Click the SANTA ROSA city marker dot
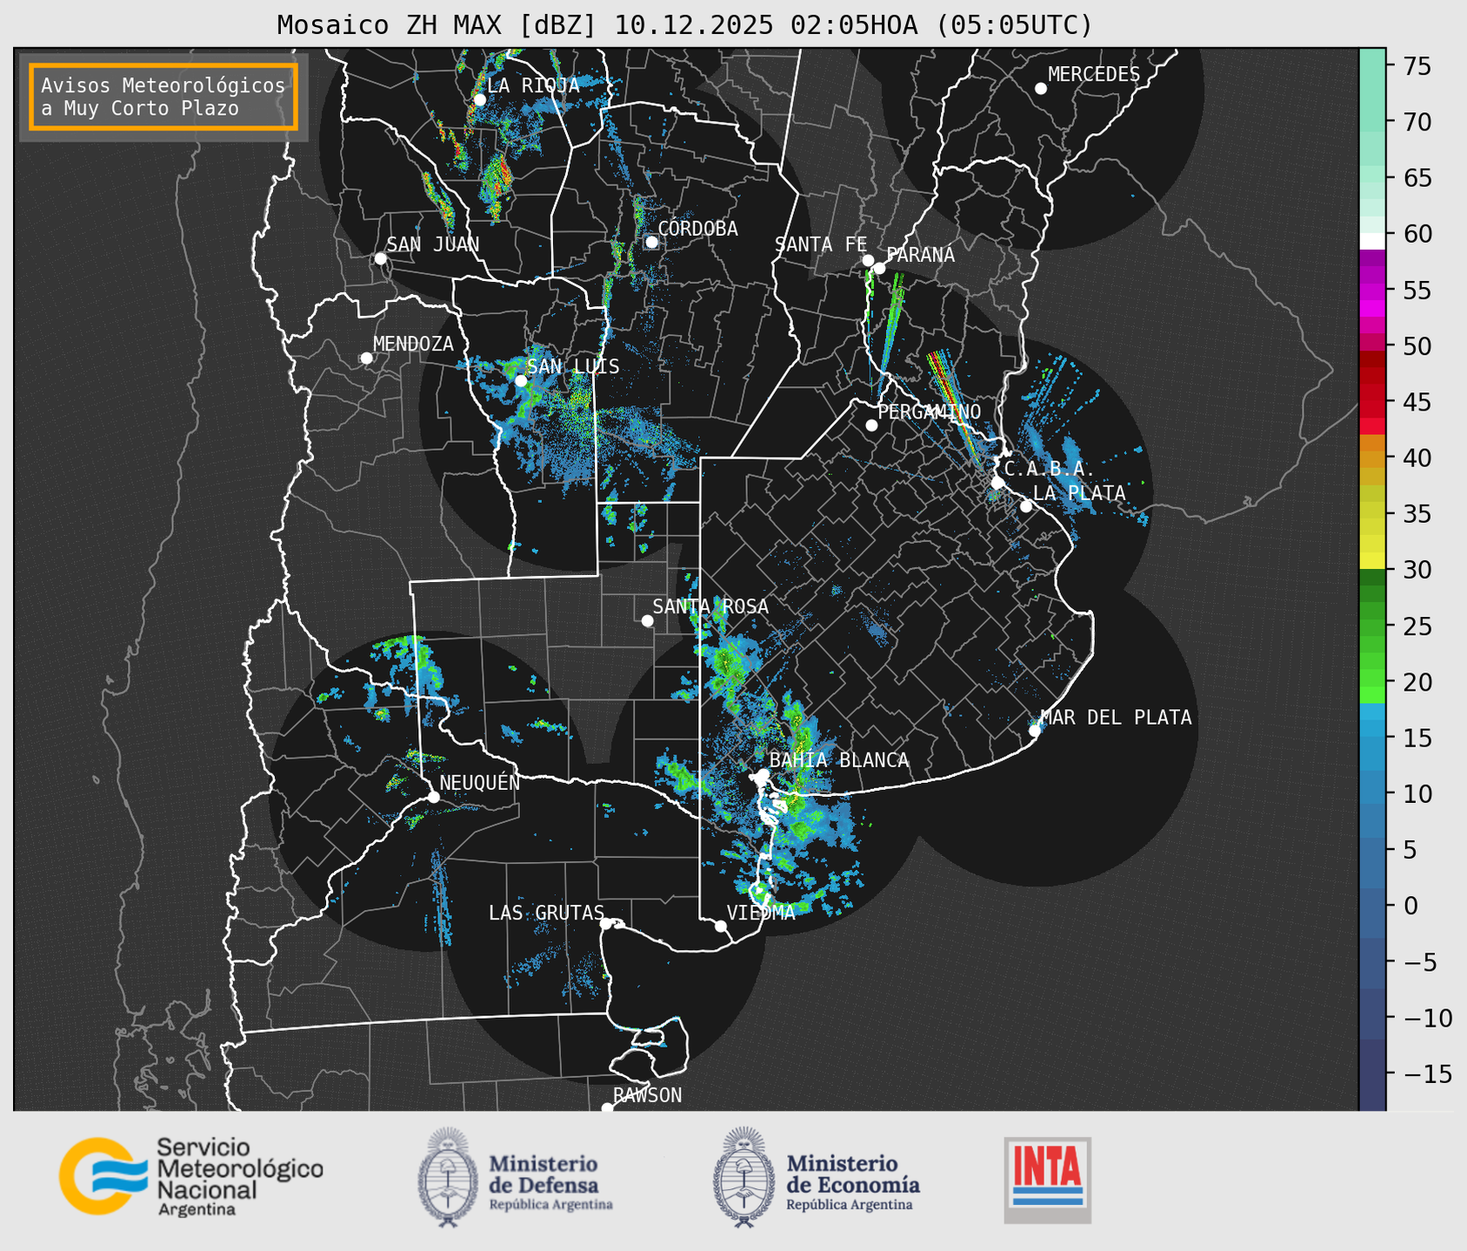 point(647,620)
